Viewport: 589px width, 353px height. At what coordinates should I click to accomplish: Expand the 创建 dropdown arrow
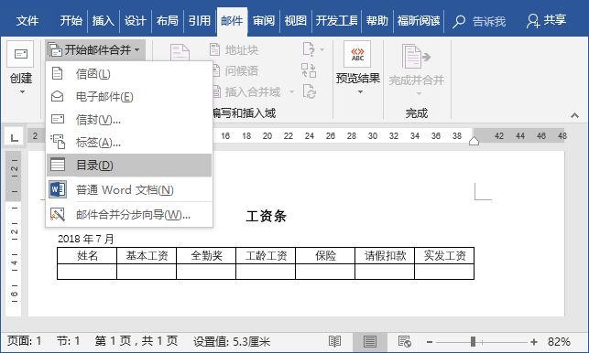[22, 91]
